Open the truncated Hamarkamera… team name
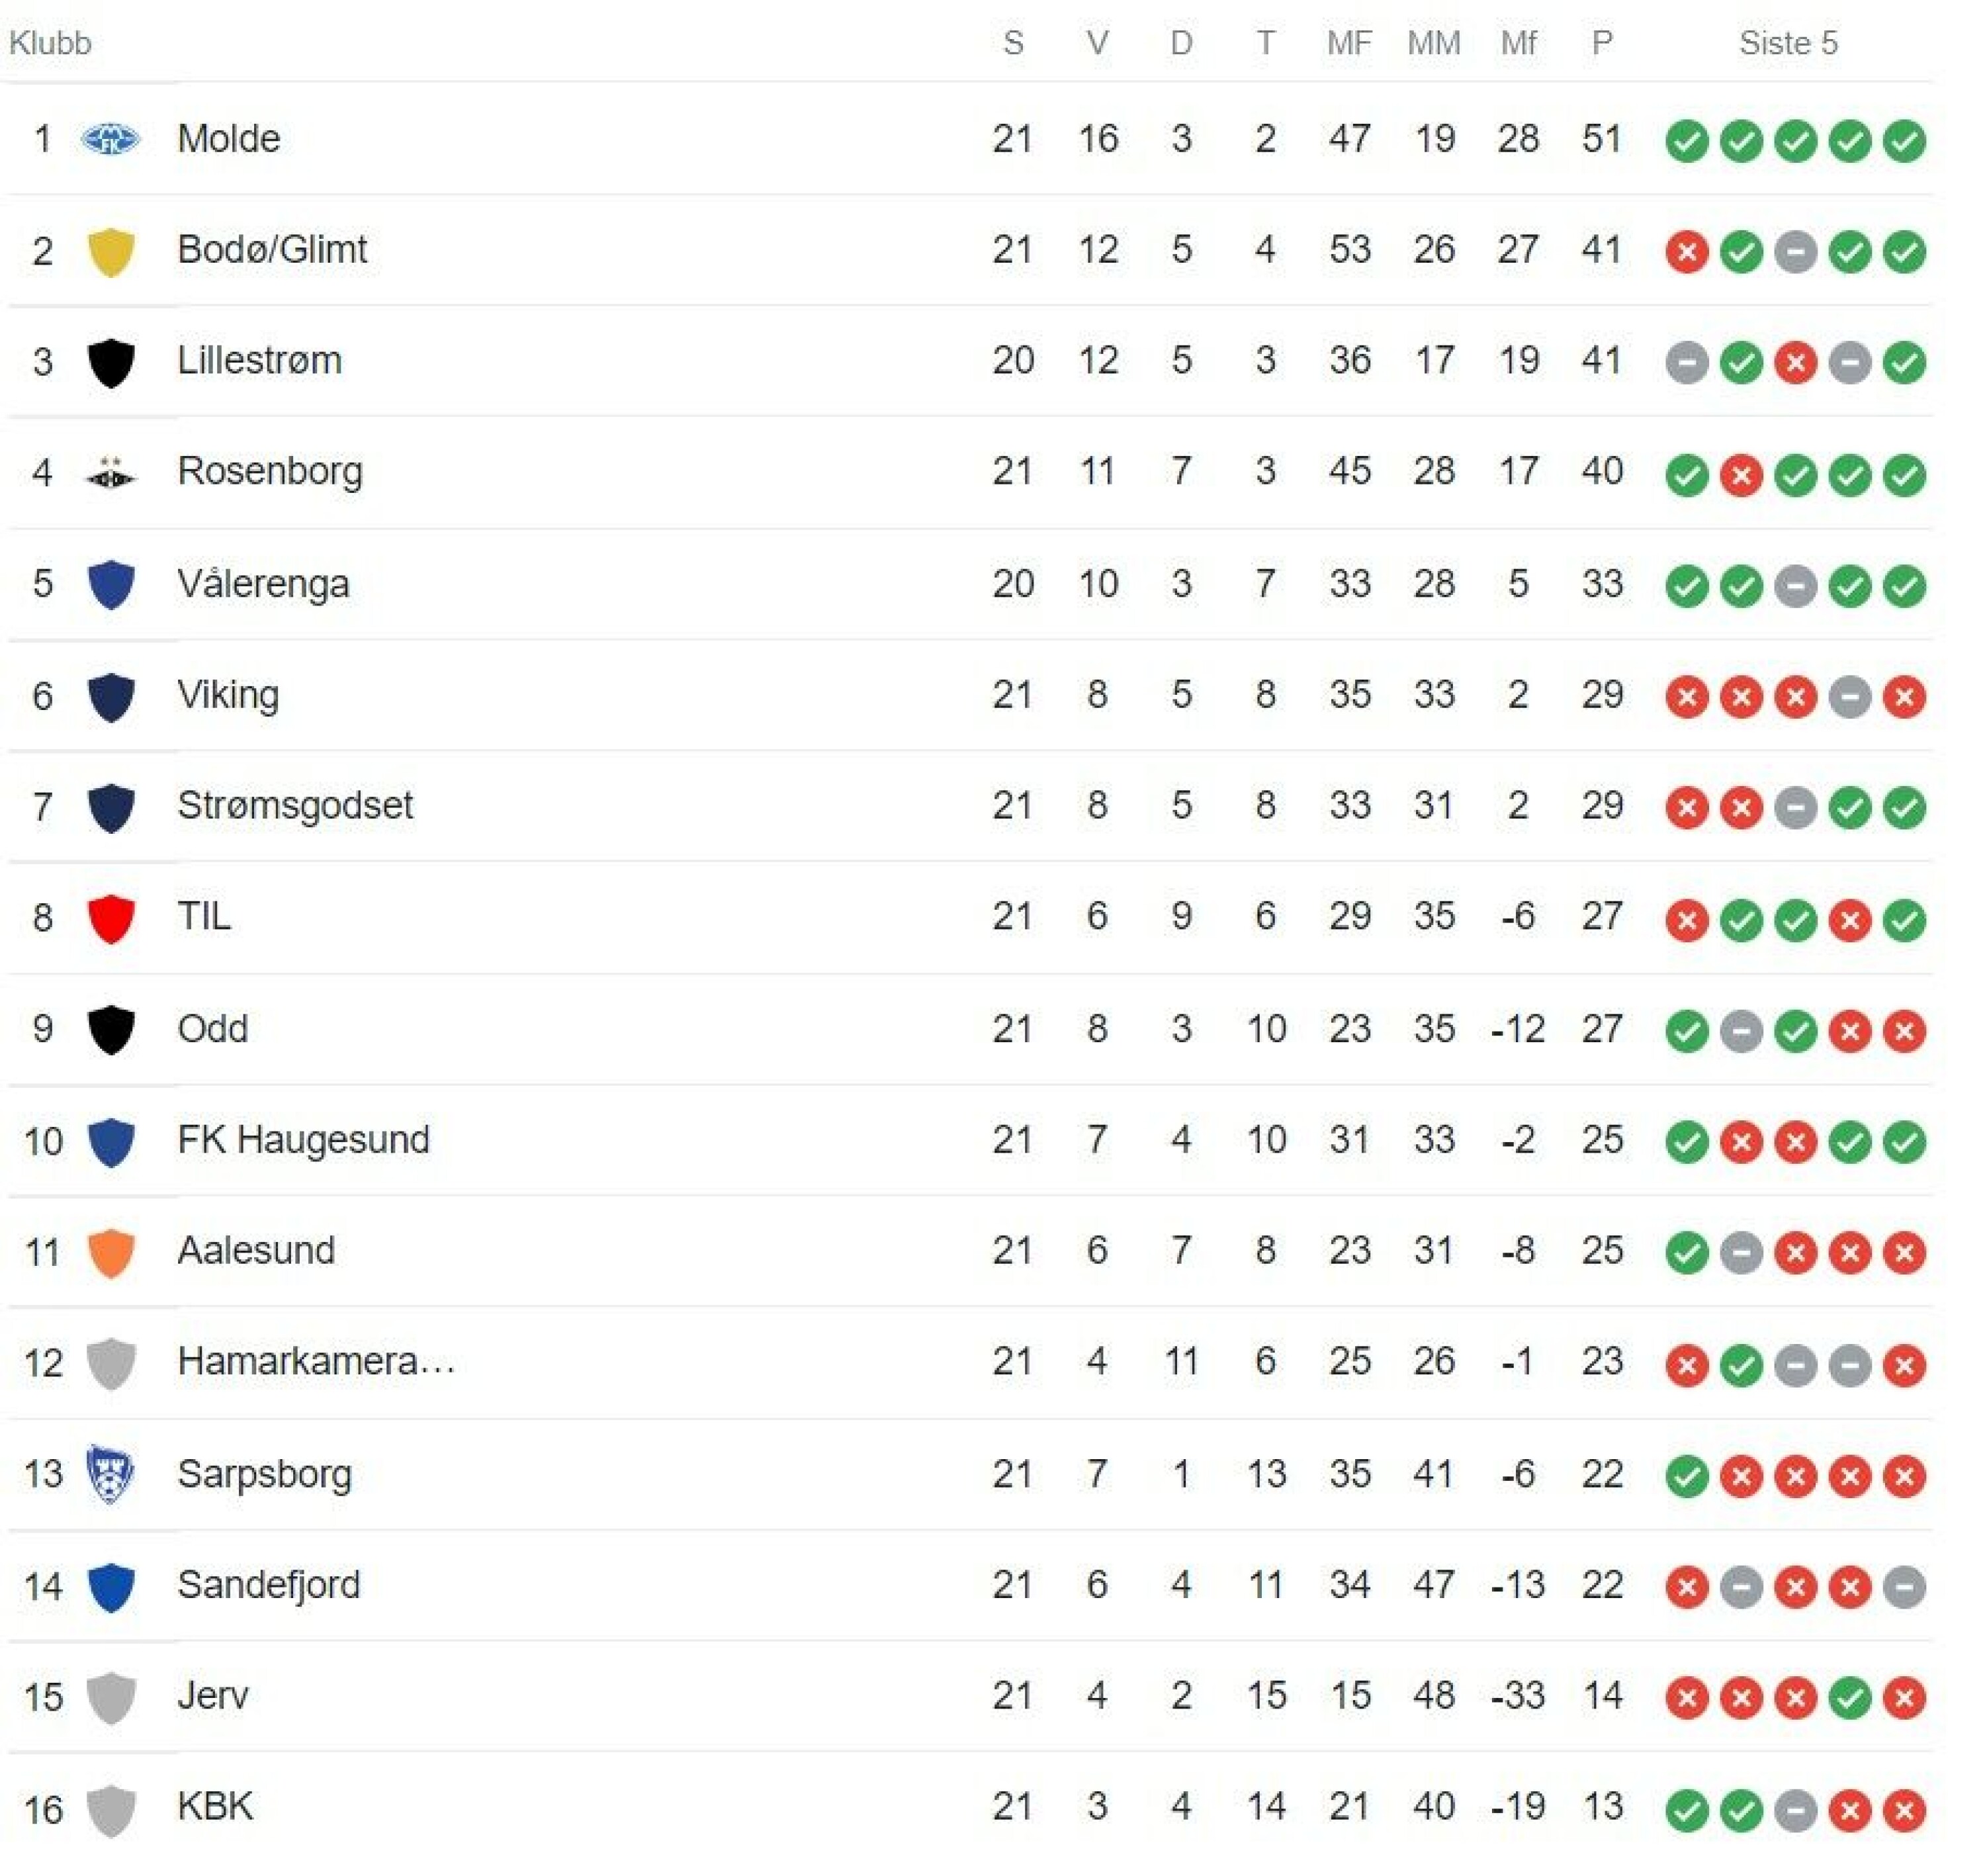 (x=316, y=1361)
